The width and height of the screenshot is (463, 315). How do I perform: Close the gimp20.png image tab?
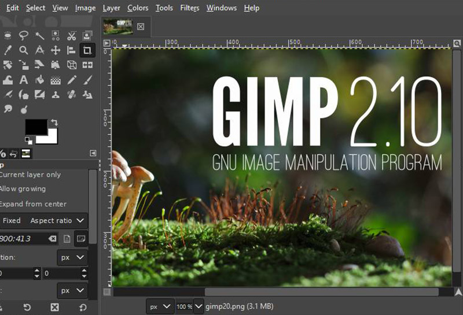coord(141,27)
